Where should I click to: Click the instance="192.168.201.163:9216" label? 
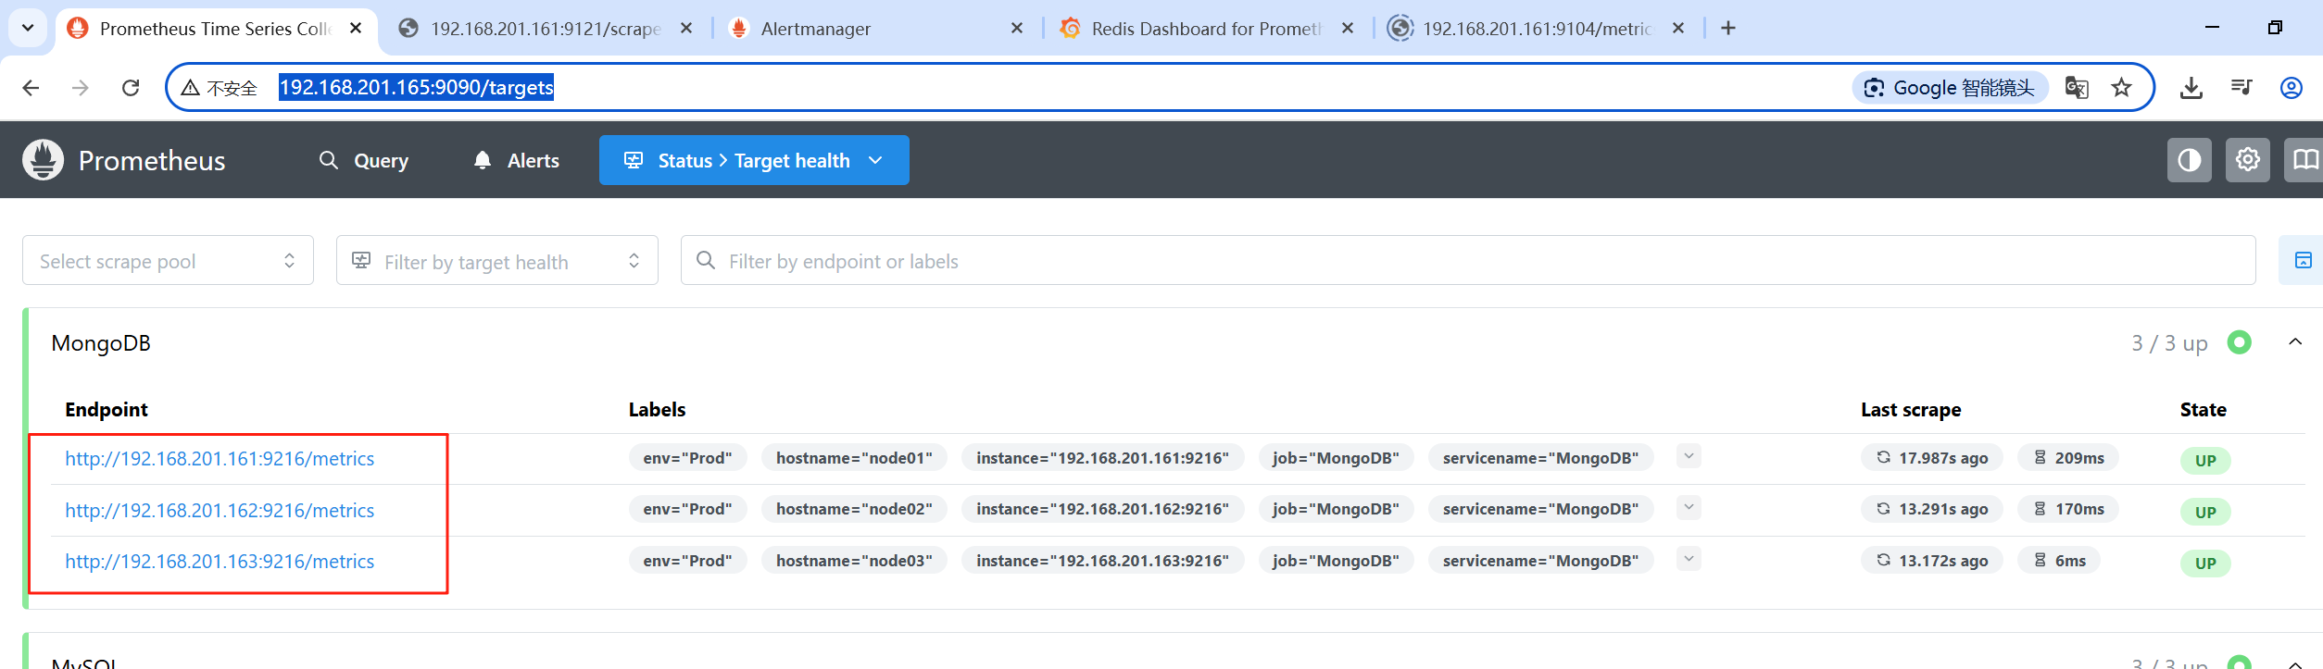tap(1102, 561)
